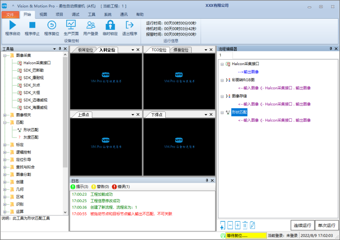Click the 临时锁定 padlock icon
Viewport: 340px width, 240px height.
pyautogui.click(x=110, y=25)
